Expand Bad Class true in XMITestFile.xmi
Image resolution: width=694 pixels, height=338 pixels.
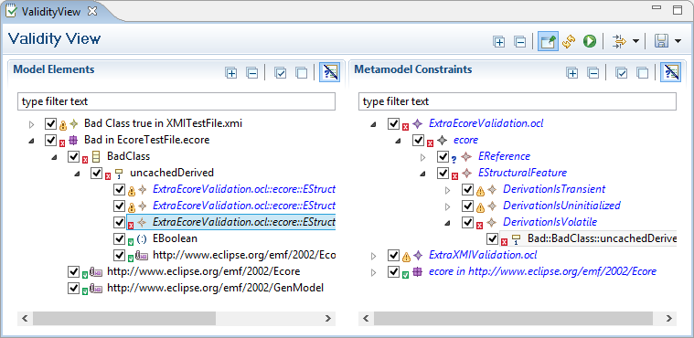coord(31,124)
